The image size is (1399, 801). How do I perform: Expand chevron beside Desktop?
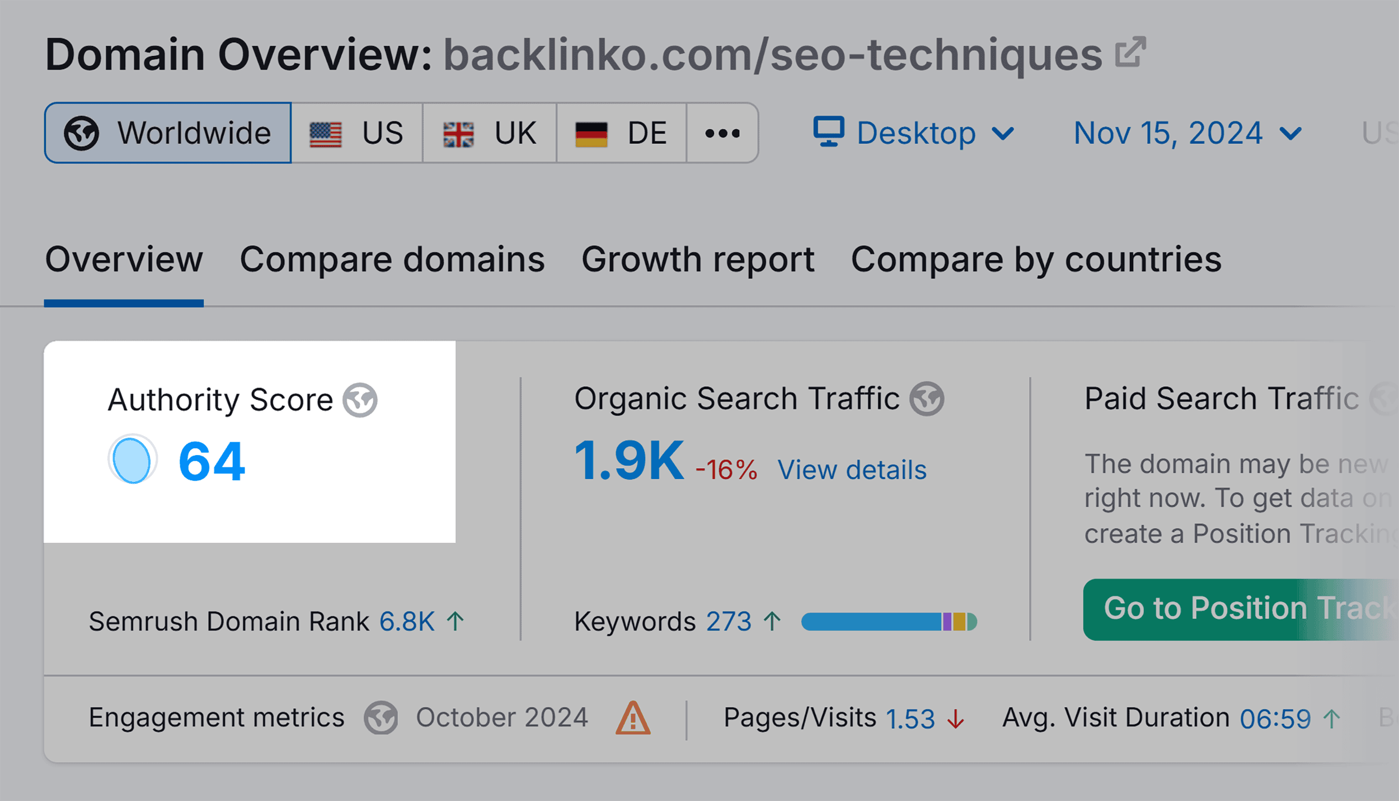(x=1003, y=134)
